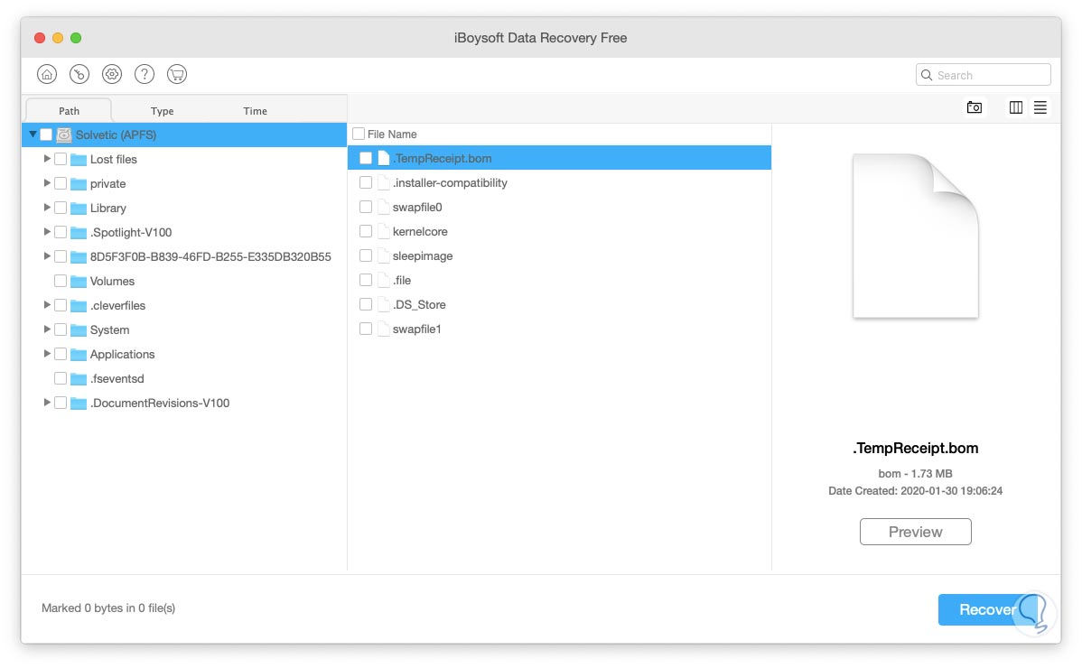Click the sleepimage file icon
This screenshot has height=668, width=1082.
[x=384, y=255]
